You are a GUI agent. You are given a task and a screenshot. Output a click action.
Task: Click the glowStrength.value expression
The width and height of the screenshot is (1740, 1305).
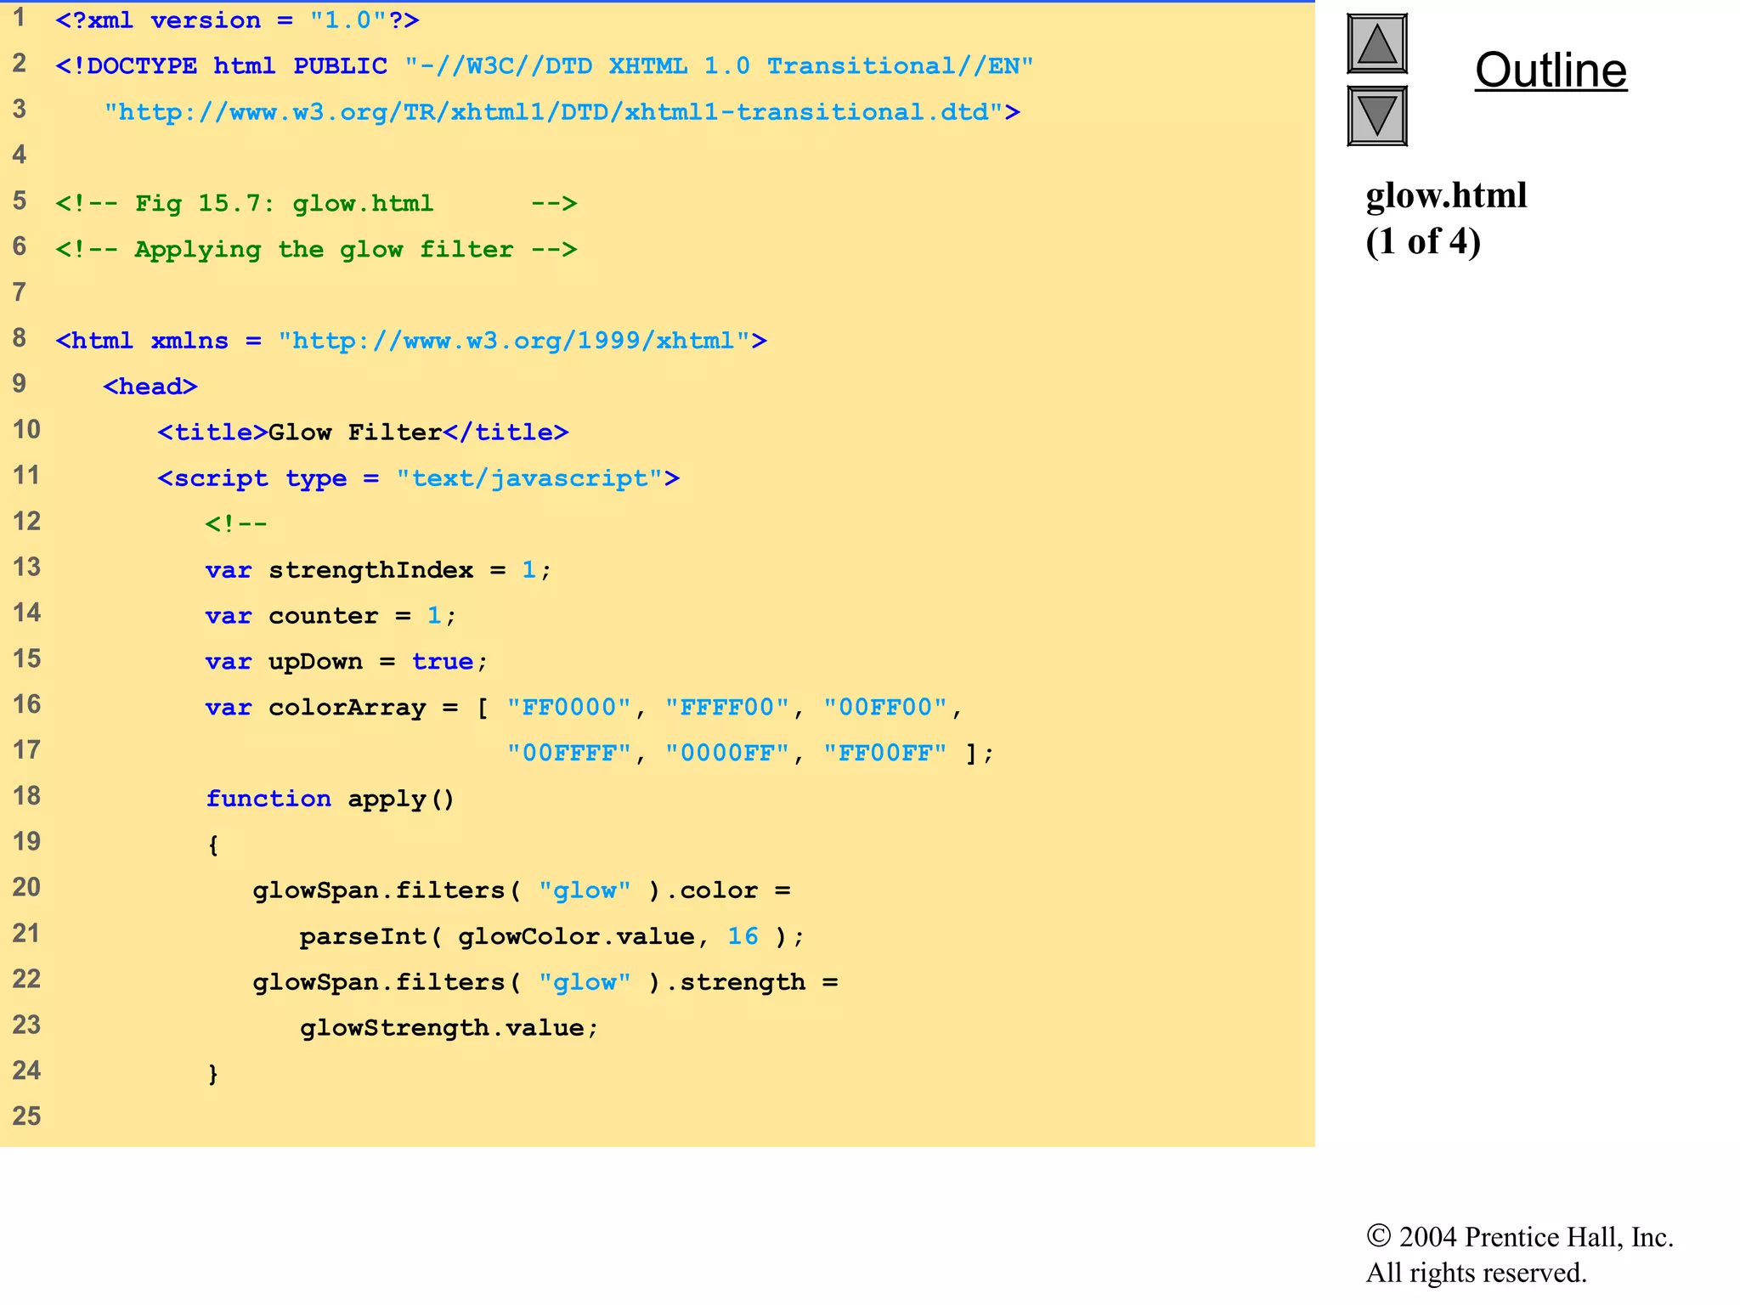tap(442, 1028)
